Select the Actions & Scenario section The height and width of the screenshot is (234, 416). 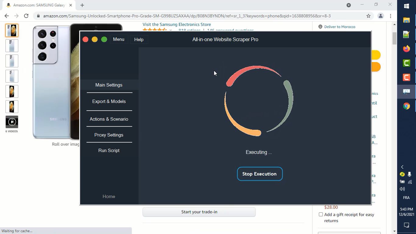coord(109,119)
